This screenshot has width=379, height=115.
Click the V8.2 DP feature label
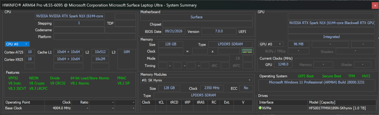pos(123,83)
